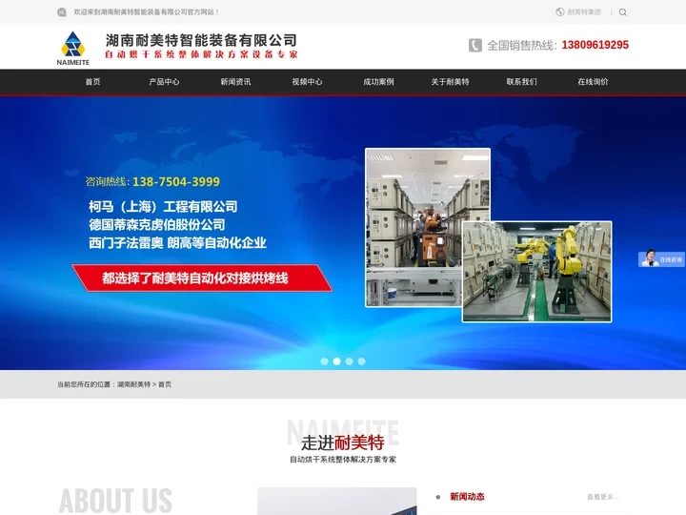Open 联系我们 menu item
This screenshot has height=515, width=686.
click(x=521, y=82)
